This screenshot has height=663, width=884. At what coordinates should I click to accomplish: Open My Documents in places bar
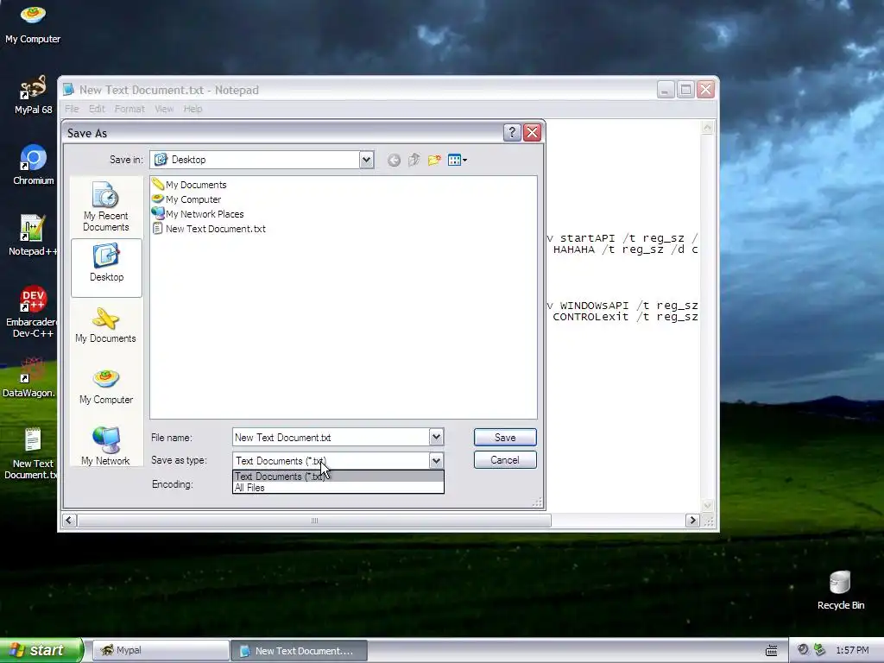[106, 325]
